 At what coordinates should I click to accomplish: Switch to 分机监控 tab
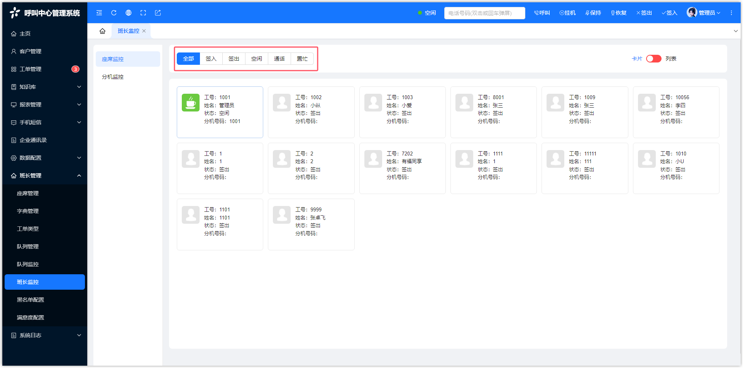tap(113, 77)
